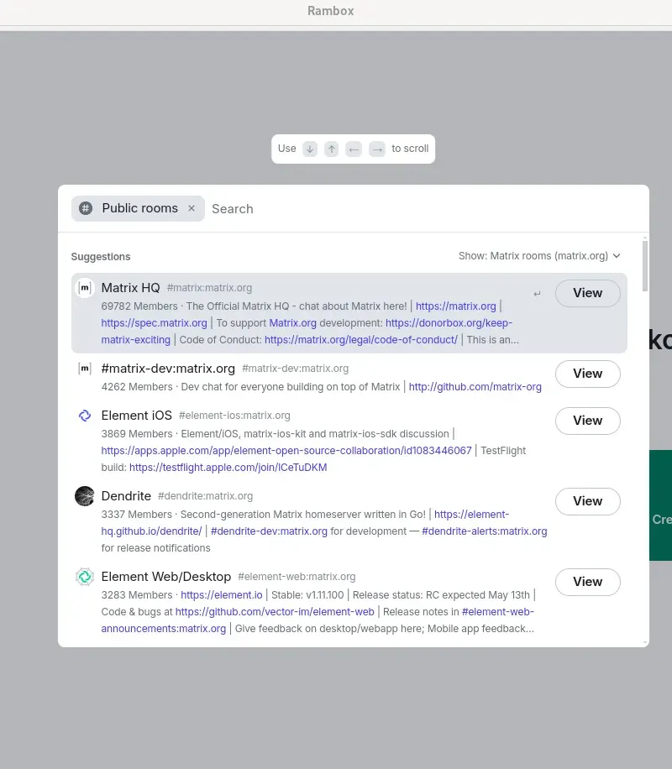Click the 4262 Members text

[x=137, y=387]
